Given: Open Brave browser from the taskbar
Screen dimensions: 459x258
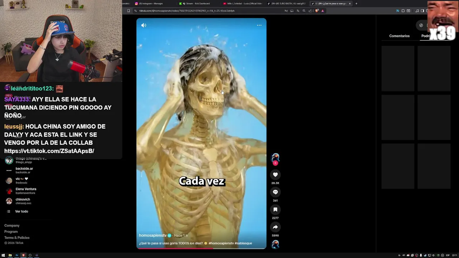Looking at the screenshot, I should 23,255.
